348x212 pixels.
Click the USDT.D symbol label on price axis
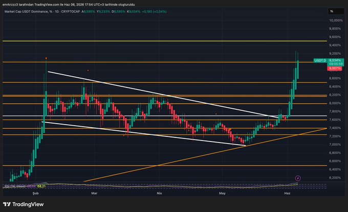tap(320, 60)
